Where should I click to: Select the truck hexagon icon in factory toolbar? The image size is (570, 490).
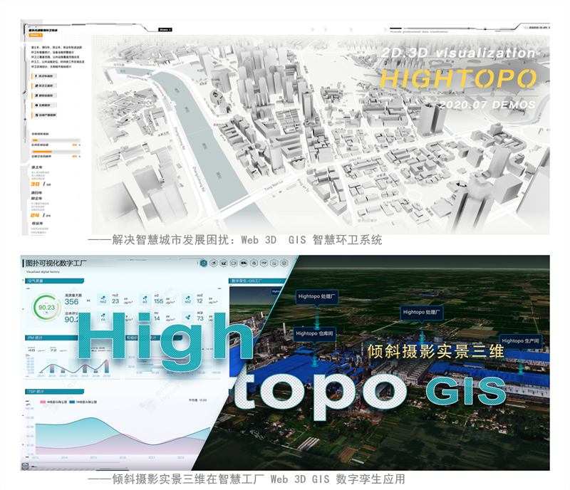coord(244,264)
